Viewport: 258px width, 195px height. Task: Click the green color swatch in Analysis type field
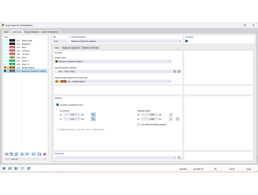[x=57, y=61]
